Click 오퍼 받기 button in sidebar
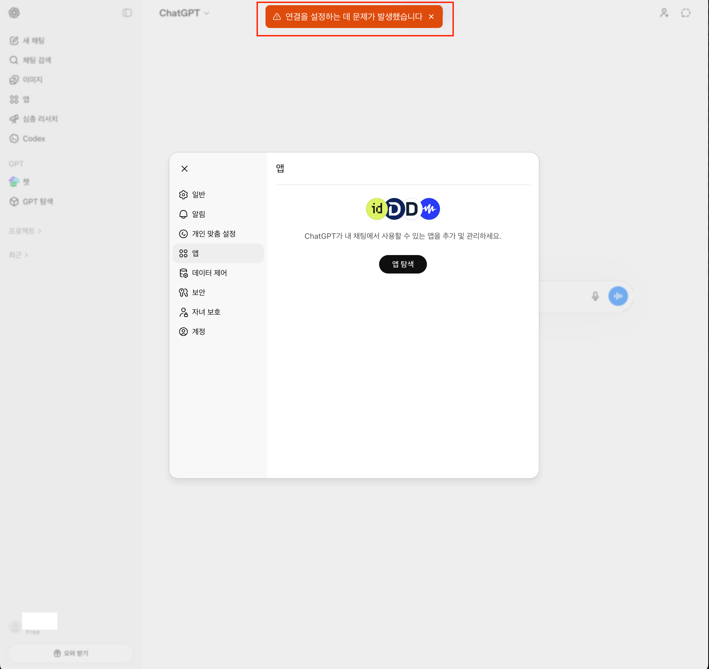The image size is (709, 669). [71, 653]
